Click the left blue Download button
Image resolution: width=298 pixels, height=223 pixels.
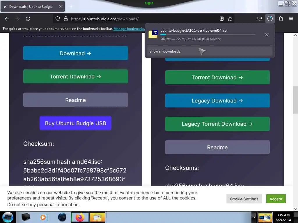coord(76,53)
